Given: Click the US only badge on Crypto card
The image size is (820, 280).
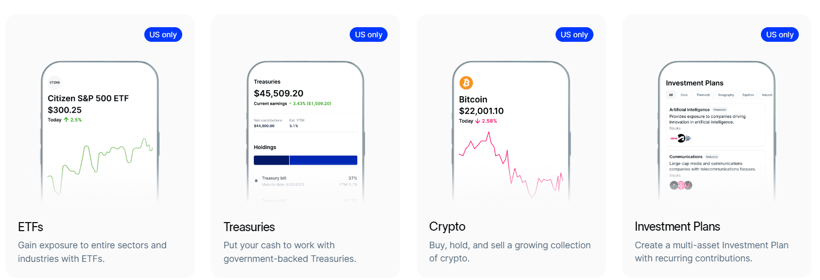Looking at the screenshot, I should pyautogui.click(x=574, y=35).
